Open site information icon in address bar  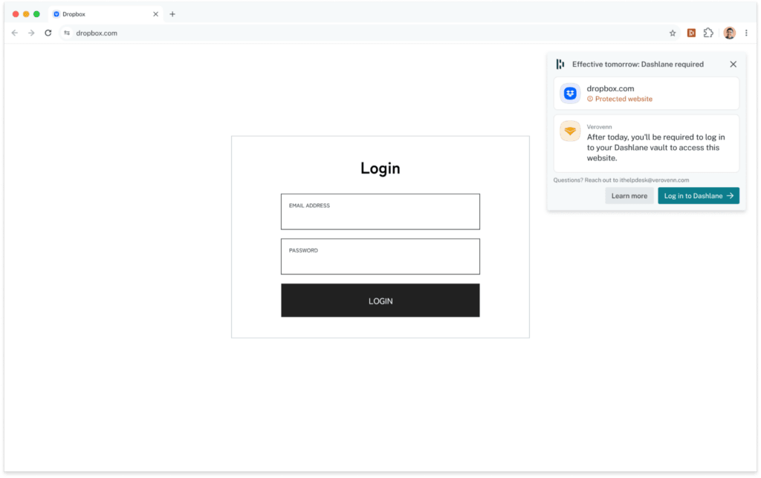click(x=67, y=33)
